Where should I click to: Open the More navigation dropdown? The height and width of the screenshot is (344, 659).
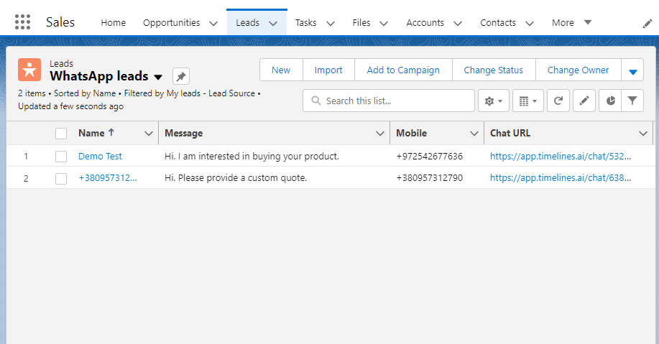coord(571,23)
